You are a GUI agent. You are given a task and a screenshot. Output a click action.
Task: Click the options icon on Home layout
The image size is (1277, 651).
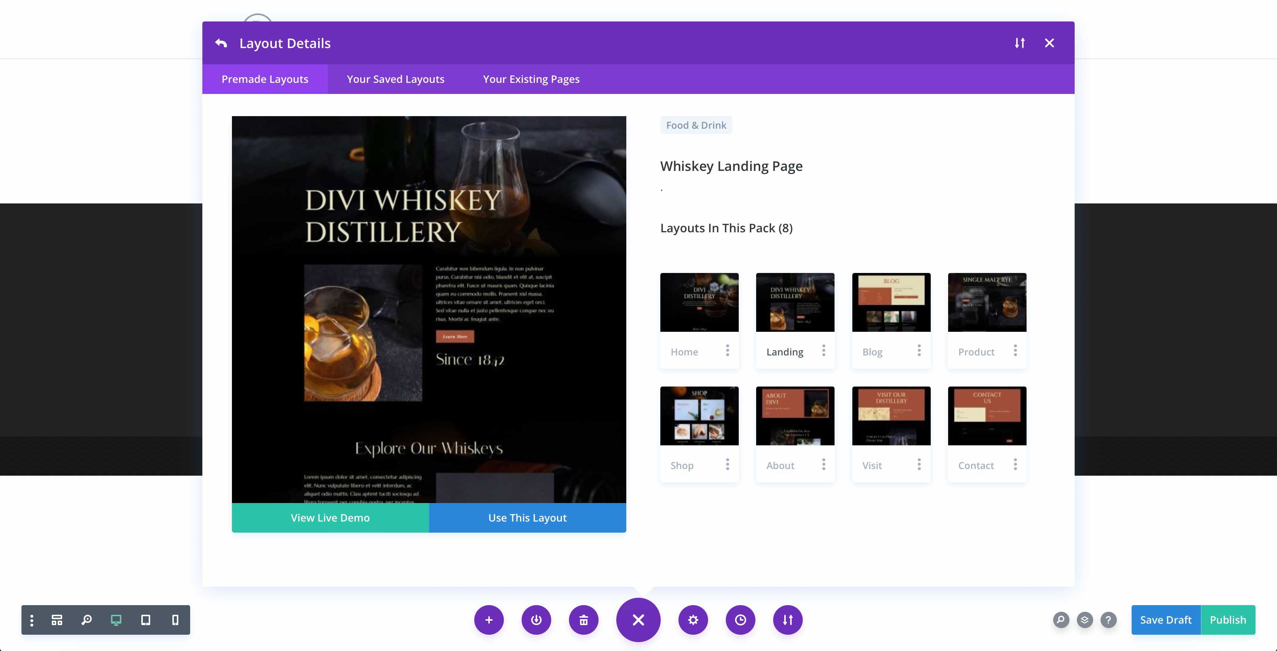point(727,350)
